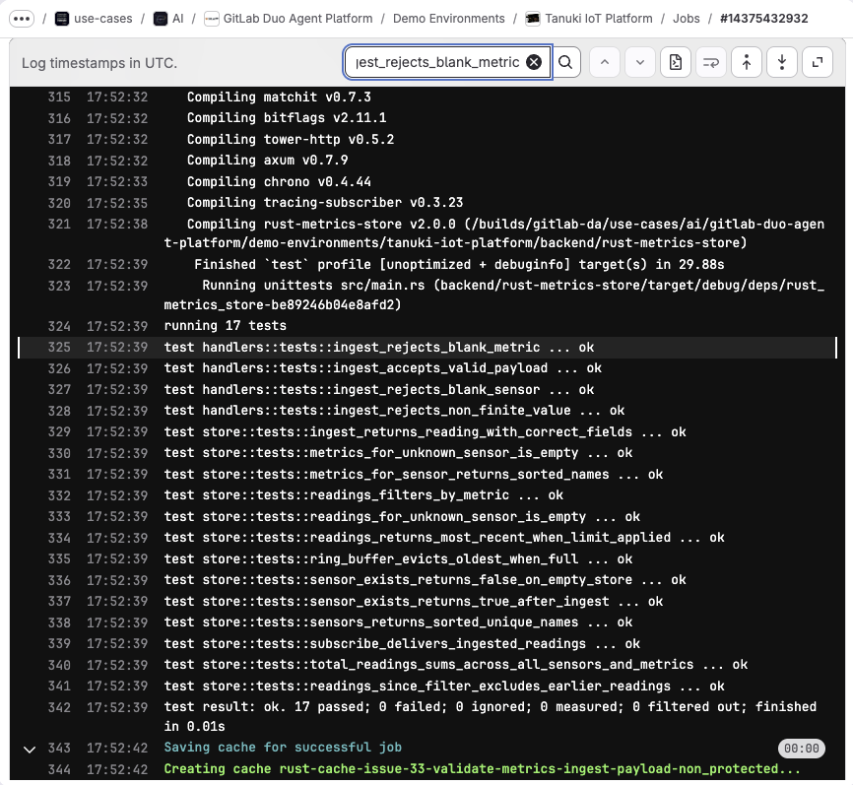
Task: Toggle log line wrapping
Action: click(x=710, y=63)
